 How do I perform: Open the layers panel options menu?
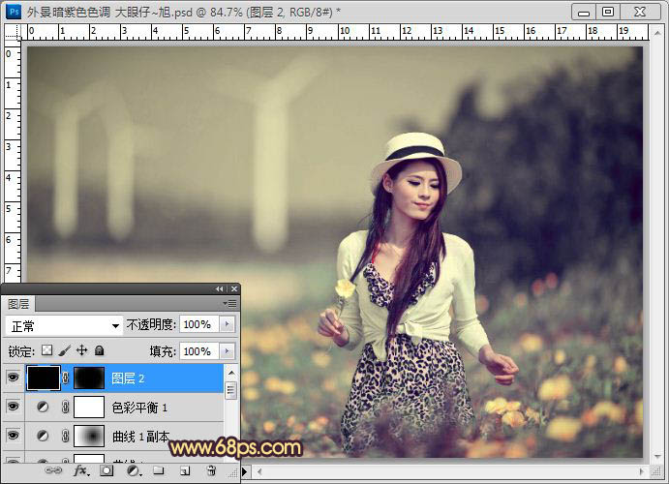coord(229,303)
